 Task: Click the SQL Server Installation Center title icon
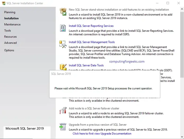(x=3, y=3)
